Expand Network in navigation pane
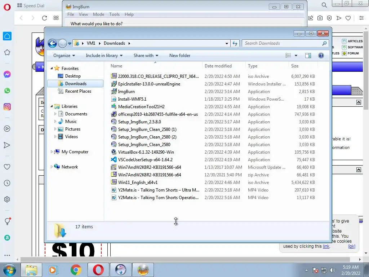This screenshot has height=277, width=369. [x=52, y=167]
